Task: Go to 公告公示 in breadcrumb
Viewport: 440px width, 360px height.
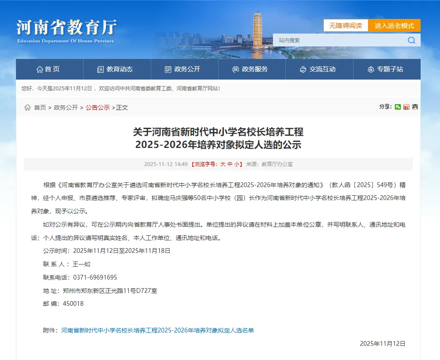Action: point(98,108)
